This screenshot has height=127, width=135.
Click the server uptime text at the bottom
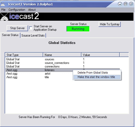point(63,117)
